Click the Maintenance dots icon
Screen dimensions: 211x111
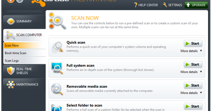pos(11,85)
